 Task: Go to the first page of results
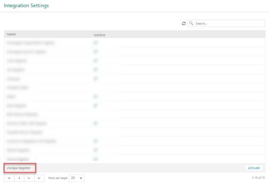[9, 178]
